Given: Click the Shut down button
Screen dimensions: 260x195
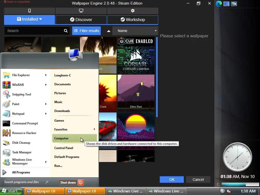Looking at the screenshot, I should (68, 183).
